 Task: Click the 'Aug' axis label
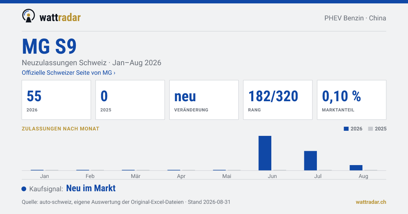click(x=363, y=176)
